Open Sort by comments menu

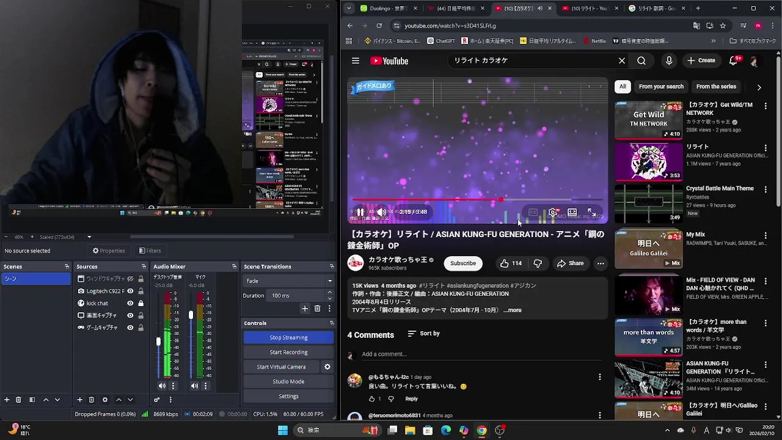coord(423,334)
